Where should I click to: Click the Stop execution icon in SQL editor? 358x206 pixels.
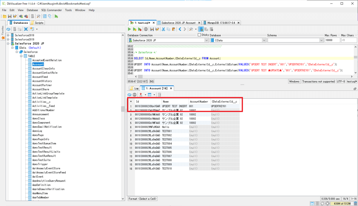(146, 29)
